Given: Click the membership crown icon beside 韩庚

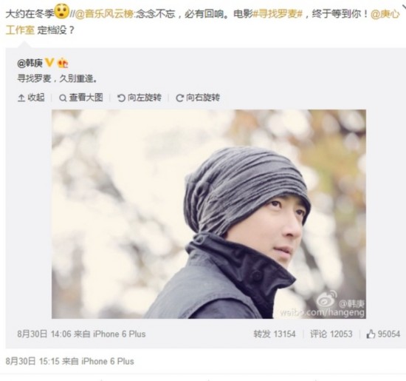Looking at the screenshot, I should tap(63, 63).
